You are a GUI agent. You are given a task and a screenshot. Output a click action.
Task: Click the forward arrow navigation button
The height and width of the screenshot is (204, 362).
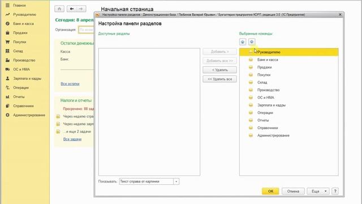click(81, 9)
